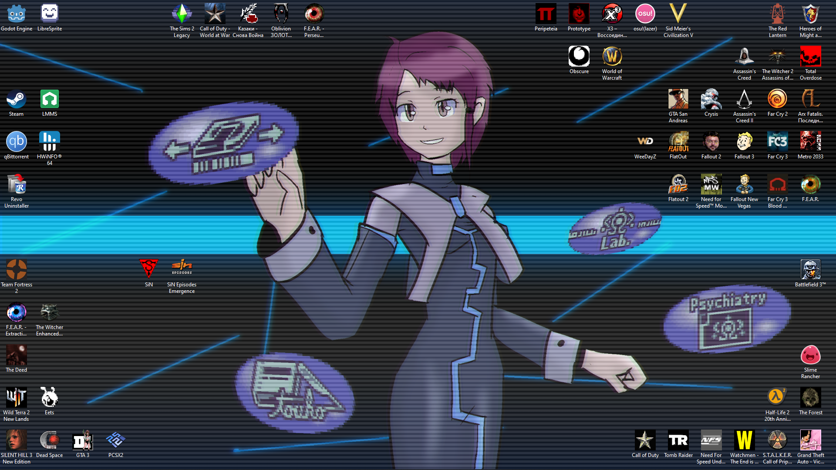Select the Crysis desktop icon
The height and width of the screenshot is (470, 836).
tap(711, 103)
